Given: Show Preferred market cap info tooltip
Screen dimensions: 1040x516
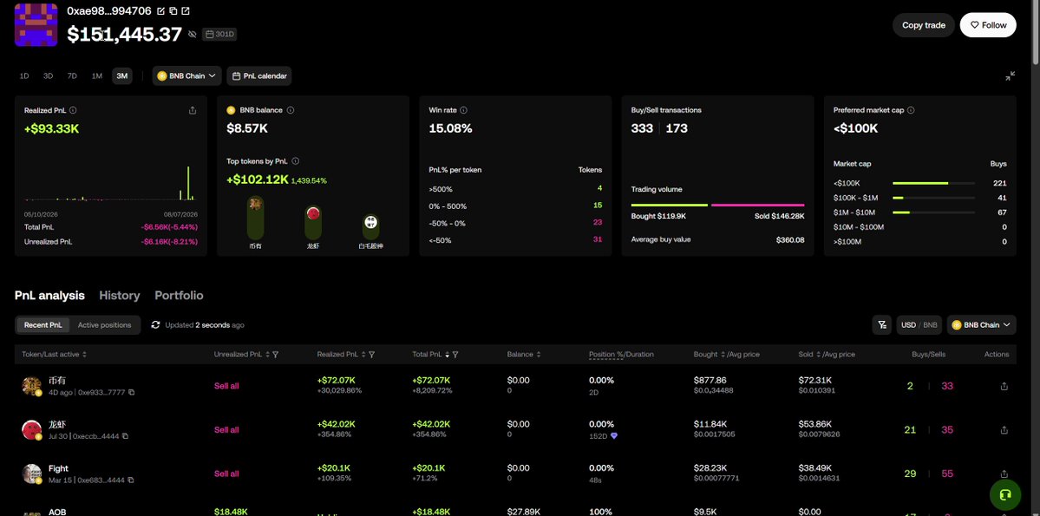Looking at the screenshot, I should pyautogui.click(x=911, y=110).
